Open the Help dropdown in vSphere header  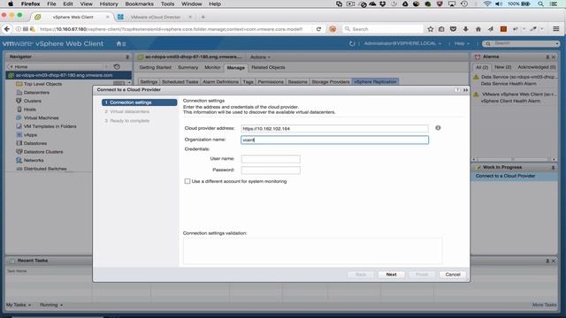(462, 43)
